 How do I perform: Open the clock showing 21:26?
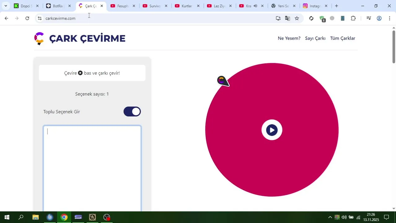click(371, 217)
